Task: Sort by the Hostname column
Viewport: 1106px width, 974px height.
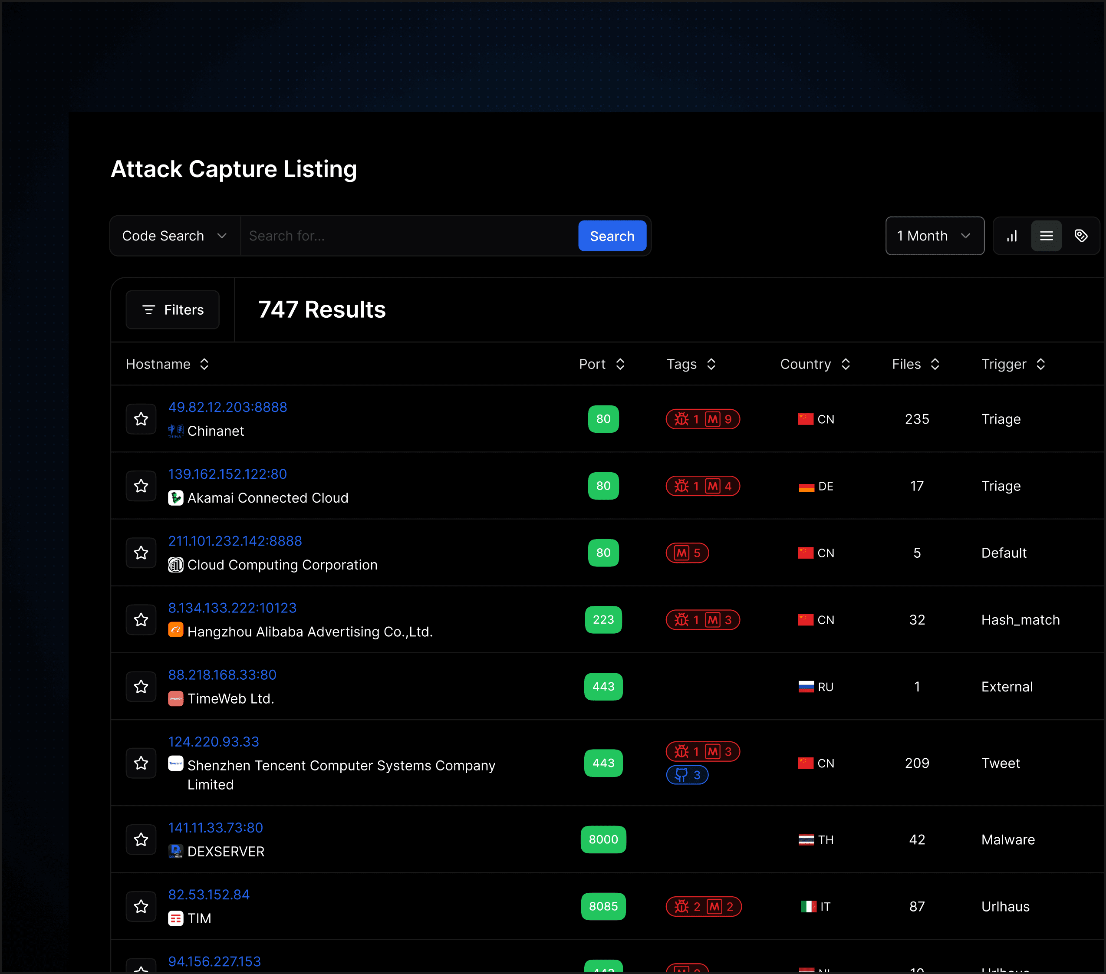Action: click(167, 364)
